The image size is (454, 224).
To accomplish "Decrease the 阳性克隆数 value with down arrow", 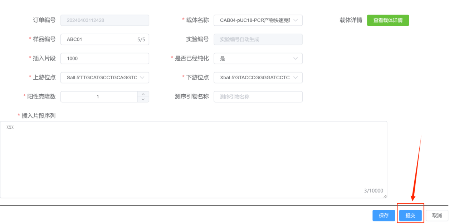I will tap(143, 99).
